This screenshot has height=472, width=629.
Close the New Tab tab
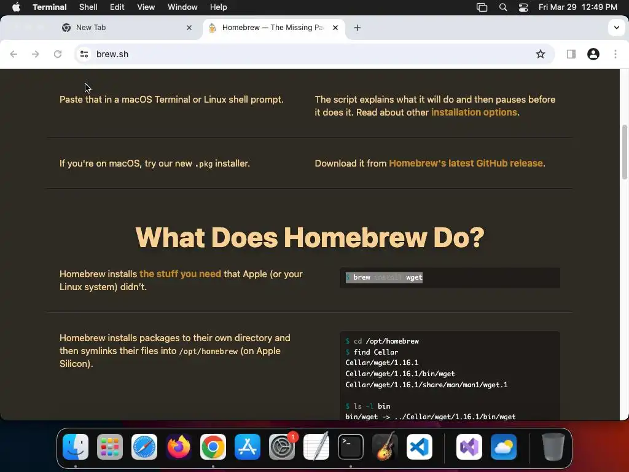pos(189,28)
